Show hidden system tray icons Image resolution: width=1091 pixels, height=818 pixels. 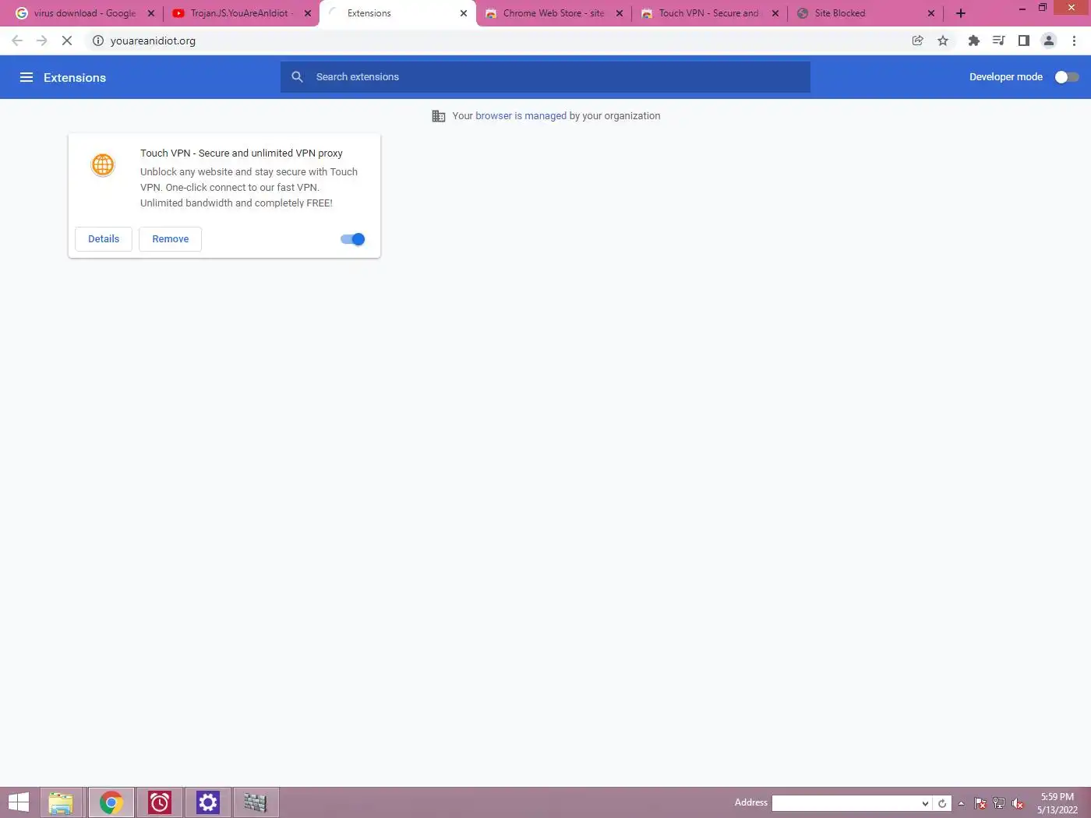click(961, 803)
